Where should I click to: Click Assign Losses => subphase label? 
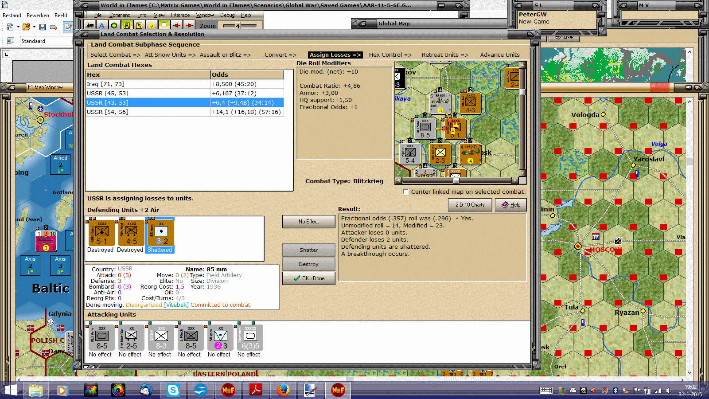pyautogui.click(x=335, y=55)
